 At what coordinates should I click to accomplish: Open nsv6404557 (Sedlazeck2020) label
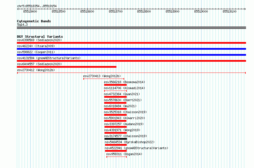(39, 64)
